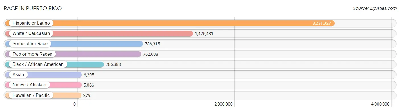Open the Source: ZipAtlas.com link

pyautogui.click(x=375, y=8)
